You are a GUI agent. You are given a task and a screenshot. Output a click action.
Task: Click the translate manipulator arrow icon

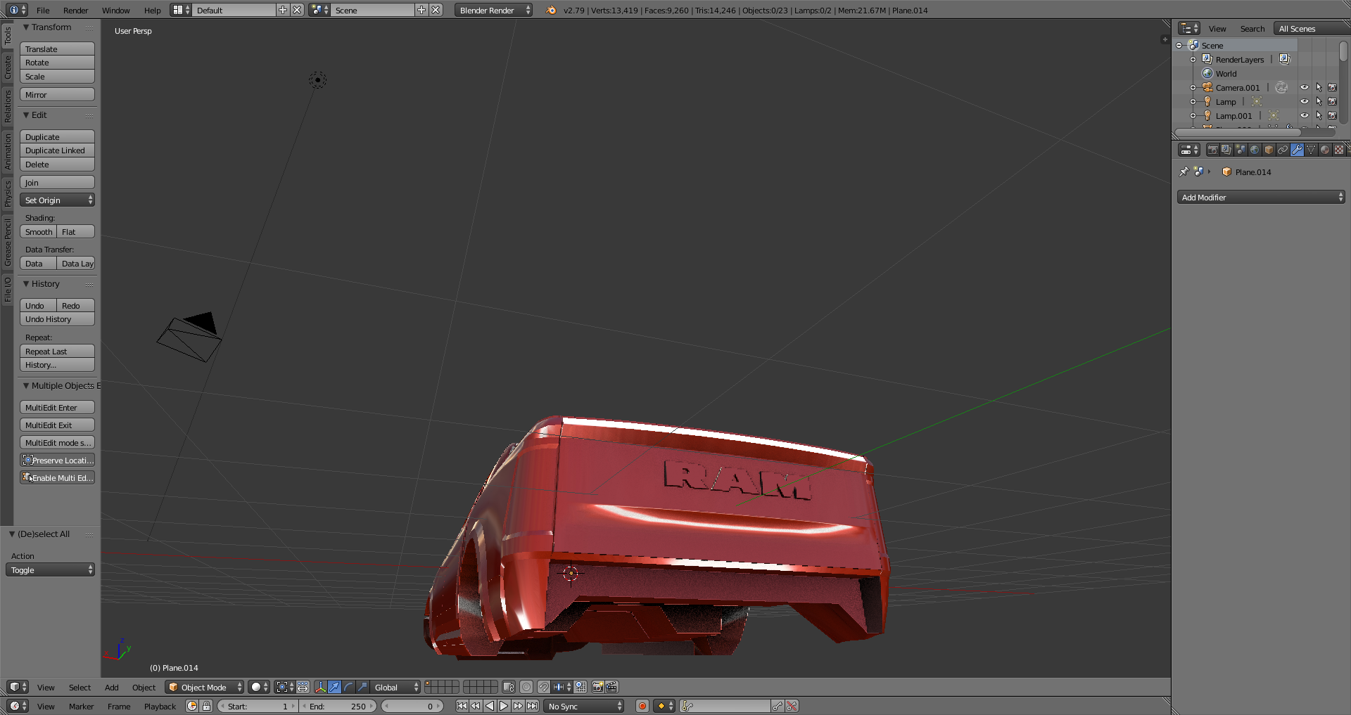coord(335,687)
